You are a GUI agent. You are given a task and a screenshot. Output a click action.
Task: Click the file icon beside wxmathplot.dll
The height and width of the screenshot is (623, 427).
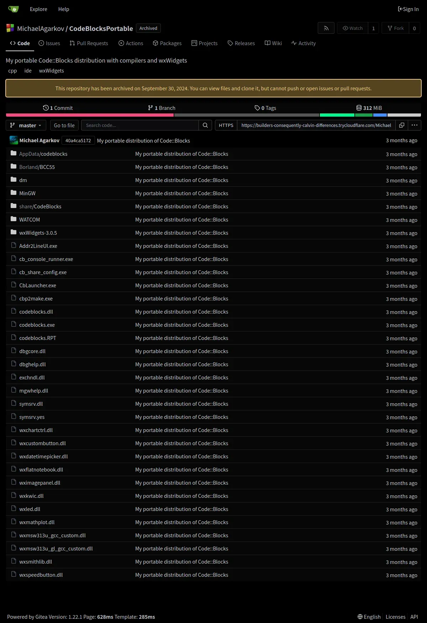(x=14, y=522)
